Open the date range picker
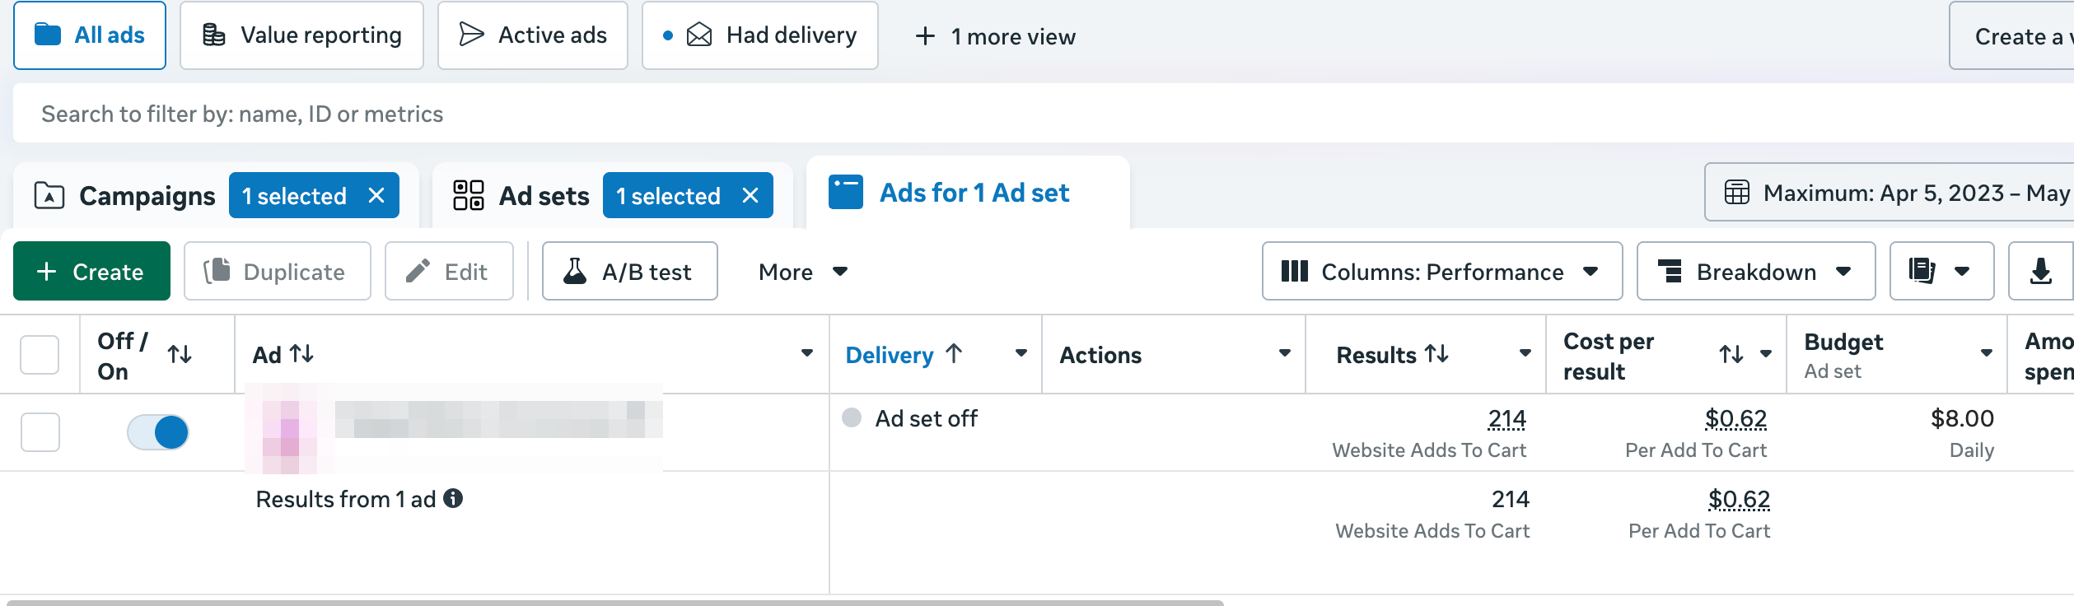 click(x=1889, y=193)
